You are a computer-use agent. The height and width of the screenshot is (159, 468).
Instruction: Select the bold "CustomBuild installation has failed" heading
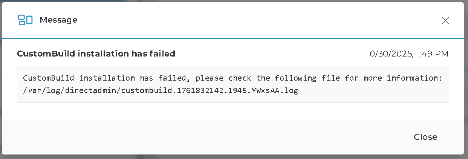tap(96, 54)
